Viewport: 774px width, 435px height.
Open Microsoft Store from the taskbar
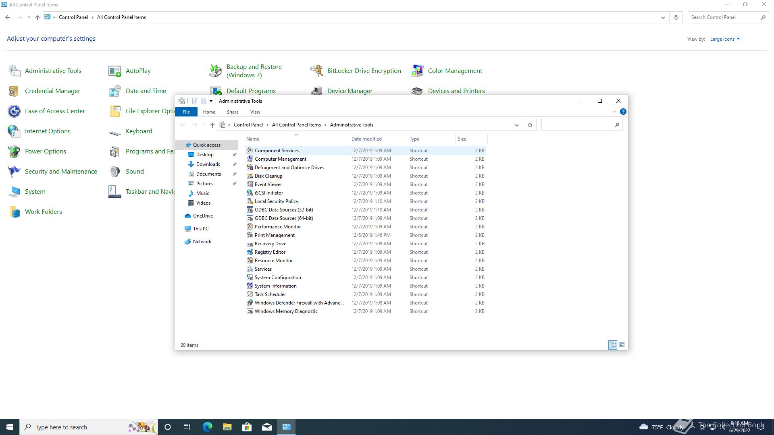[247, 427]
